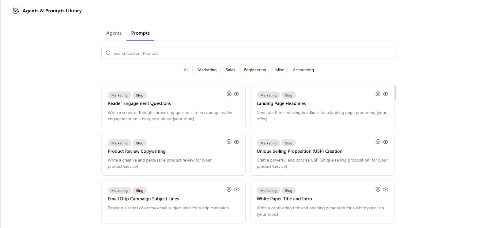The width and height of the screenshot is (490, 228).
Task: Select the Prompts tab
Action: pyautogui.click(x=141, y=33)
